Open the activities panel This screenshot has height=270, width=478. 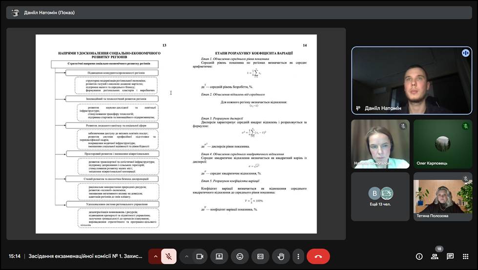pyautogui.click(x=465, y=256)
